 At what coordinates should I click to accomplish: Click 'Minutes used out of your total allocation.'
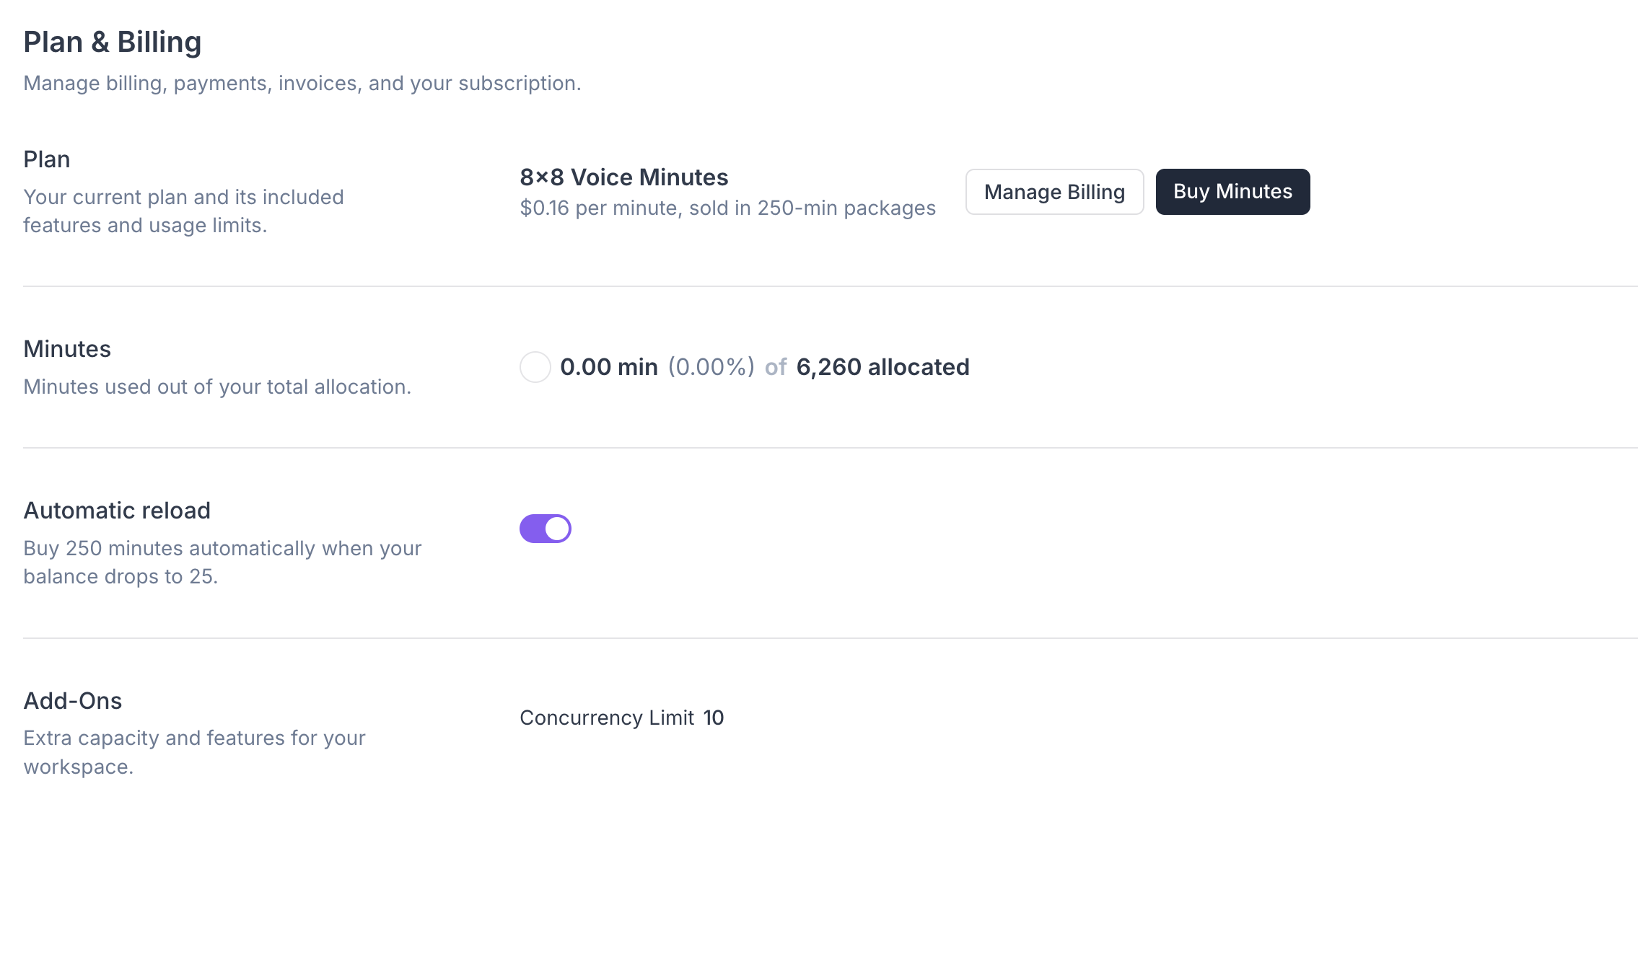tap(217, 387)
